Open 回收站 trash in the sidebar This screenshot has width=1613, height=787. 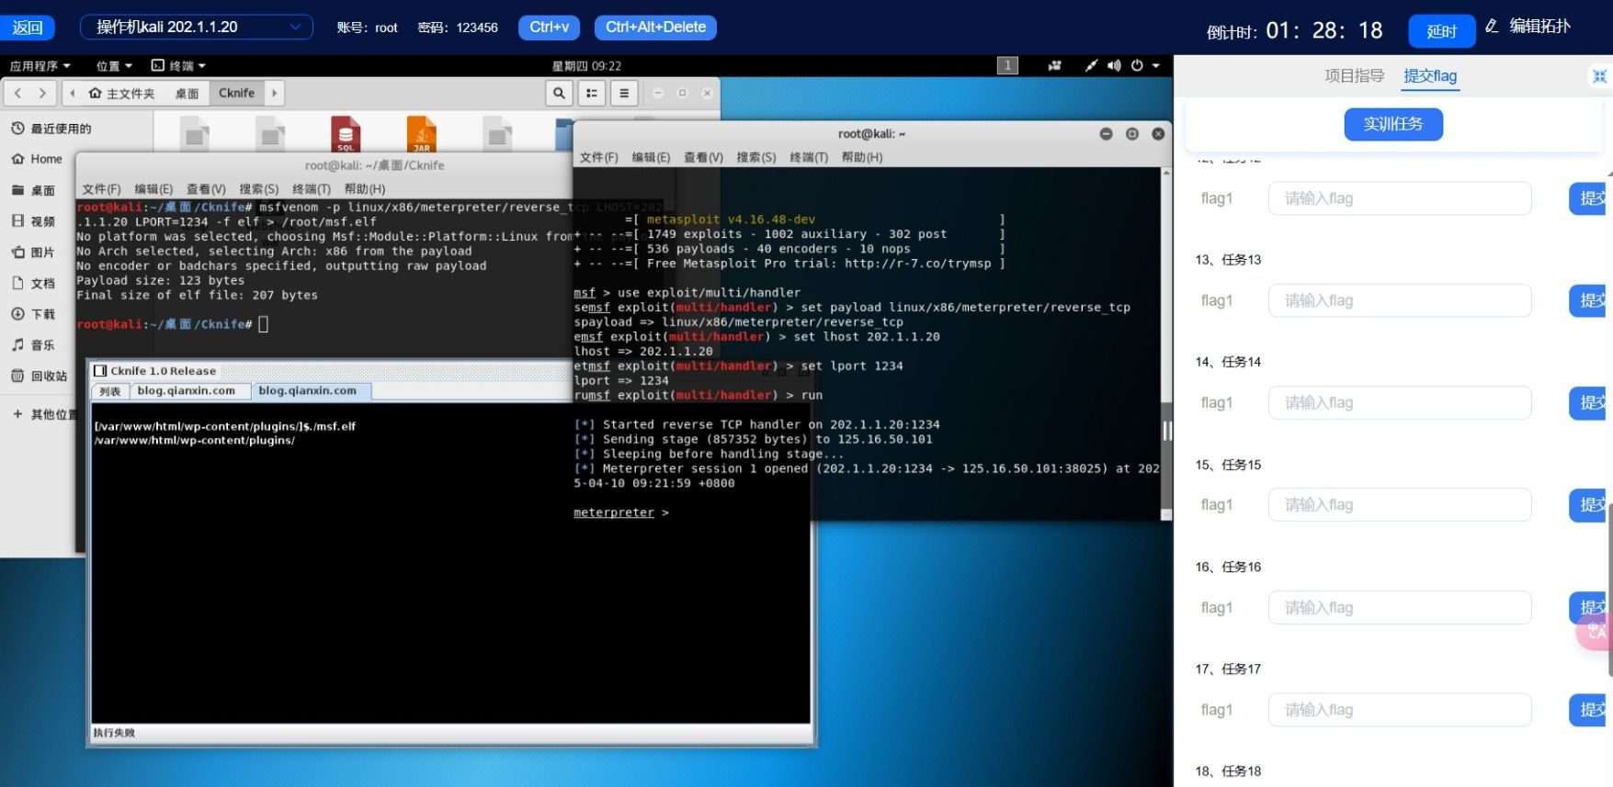40,376
